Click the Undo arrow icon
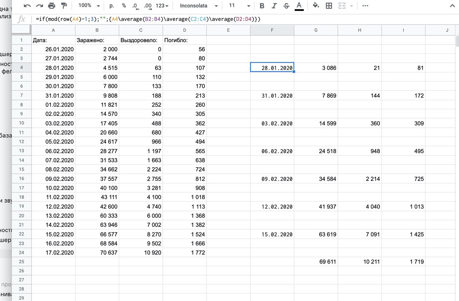The width and height of the screenshot is (459, 301). pos(28,6)
